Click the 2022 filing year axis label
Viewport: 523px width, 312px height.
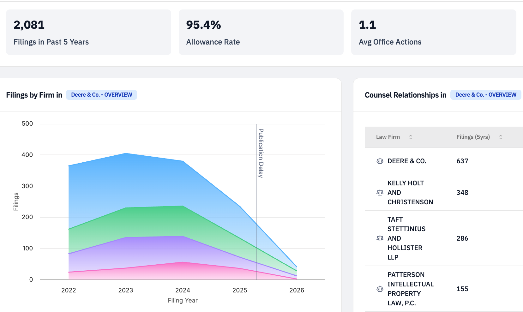[x=69, y=290]
